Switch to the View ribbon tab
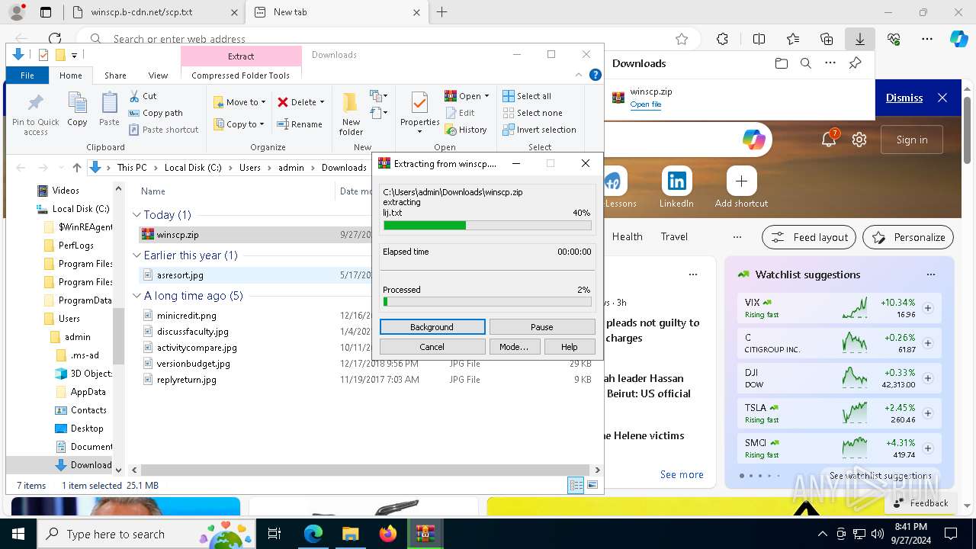The height and width of the screenshot is (549, 976). coord(158,75)
